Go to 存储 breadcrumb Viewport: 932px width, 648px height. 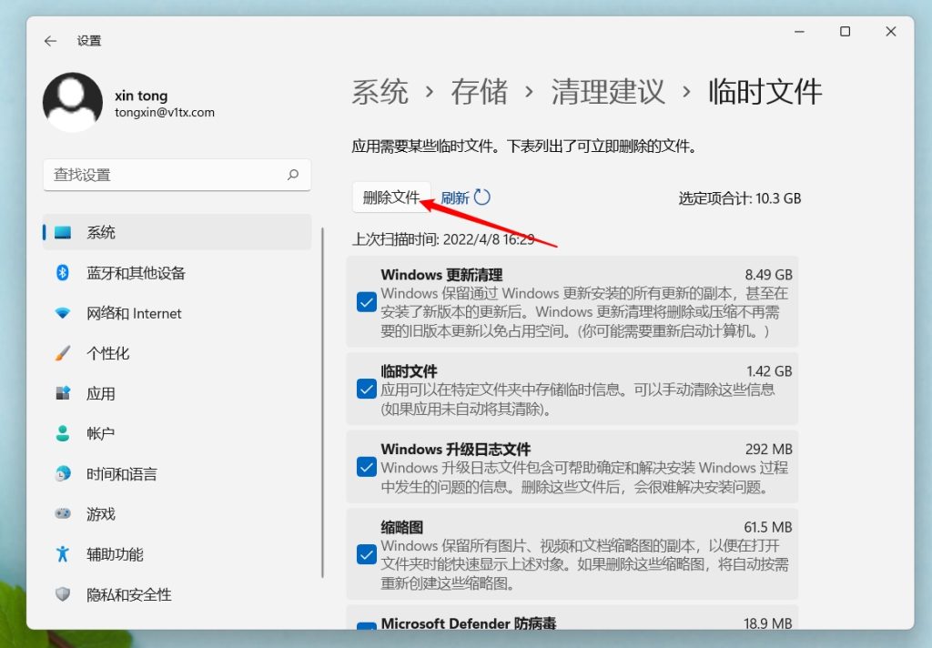479,92
